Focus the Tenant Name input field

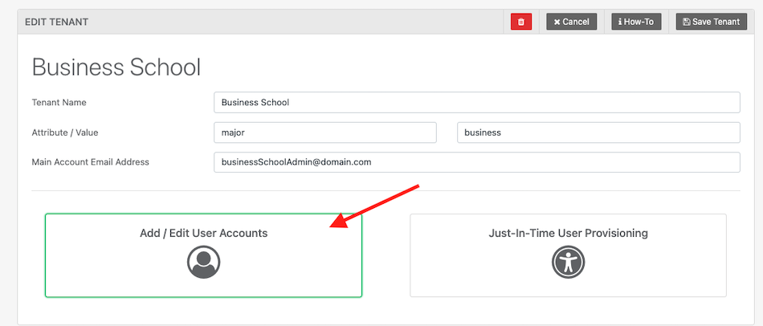tap(476, 103)
